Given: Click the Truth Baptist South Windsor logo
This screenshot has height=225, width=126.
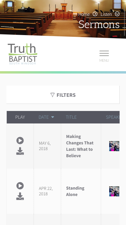Looking at the screenshot, I should pos(23,54).
